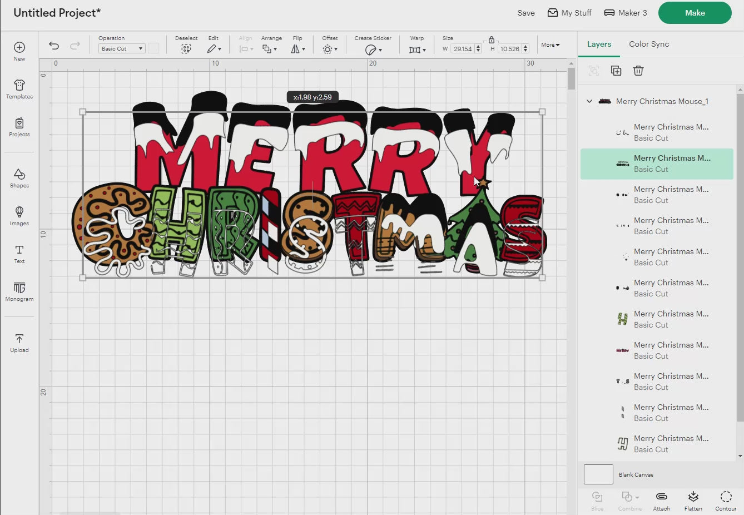Click the canvas vertical scrollbar

point(571,79)
